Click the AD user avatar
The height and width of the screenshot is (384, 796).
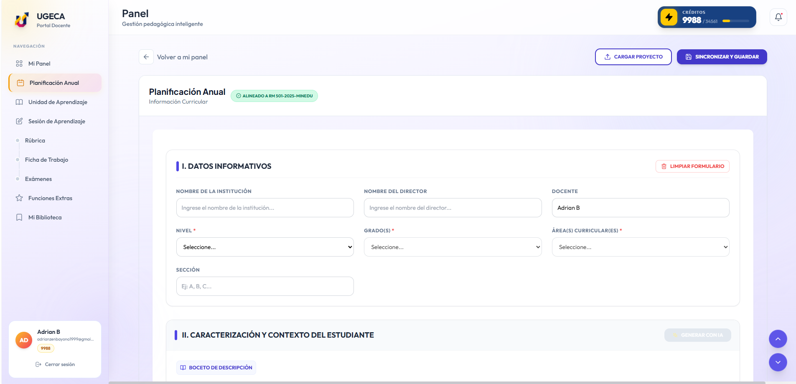[24, 340]
